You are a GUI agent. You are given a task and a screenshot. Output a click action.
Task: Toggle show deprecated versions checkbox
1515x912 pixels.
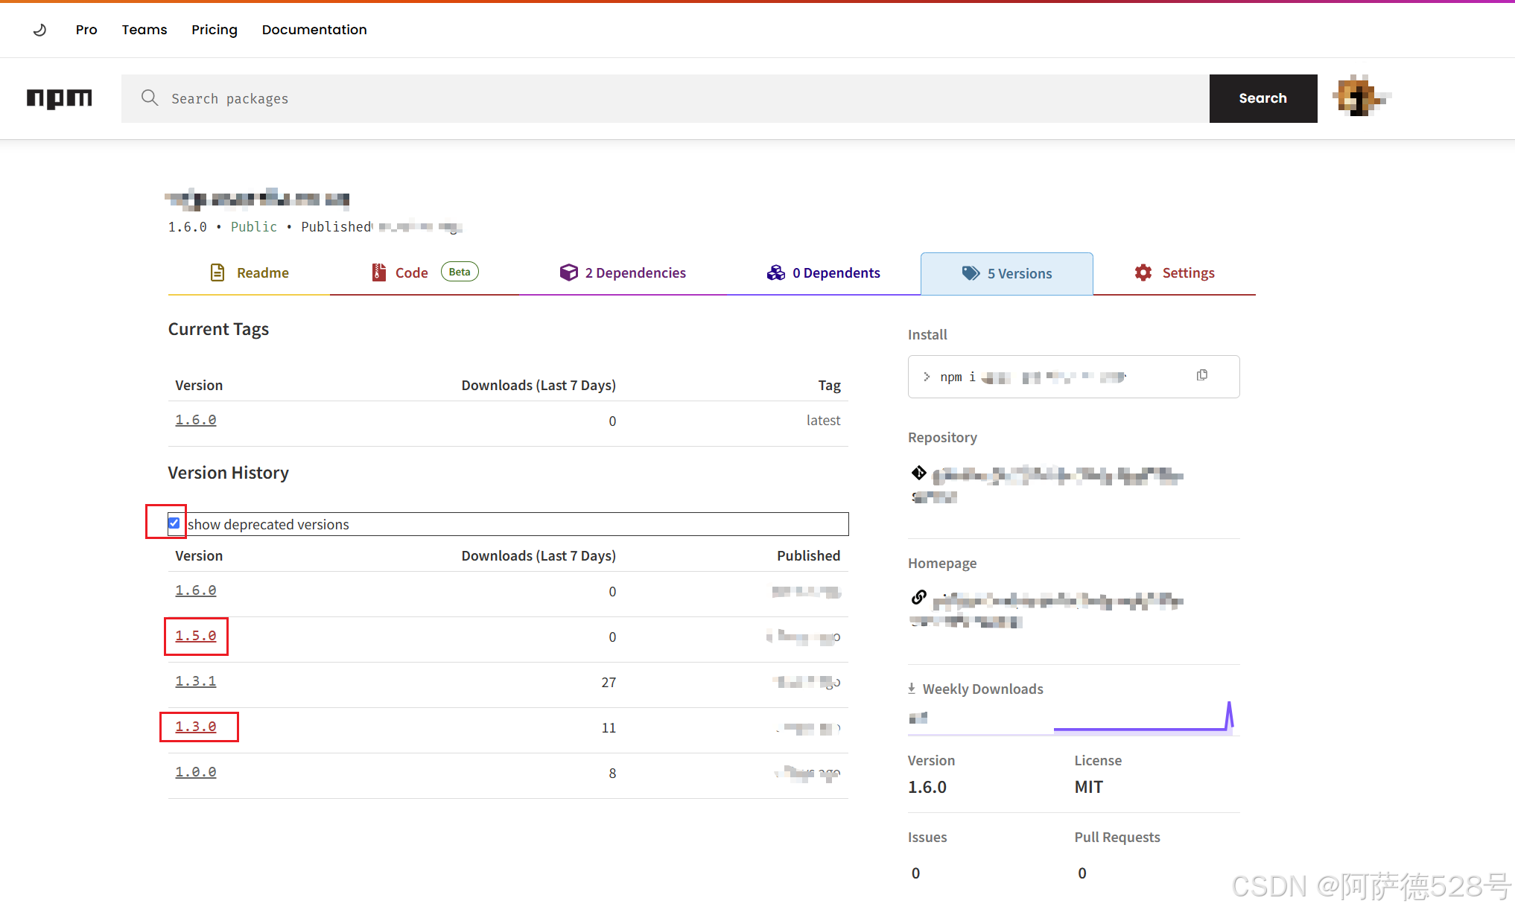(174, 523)
